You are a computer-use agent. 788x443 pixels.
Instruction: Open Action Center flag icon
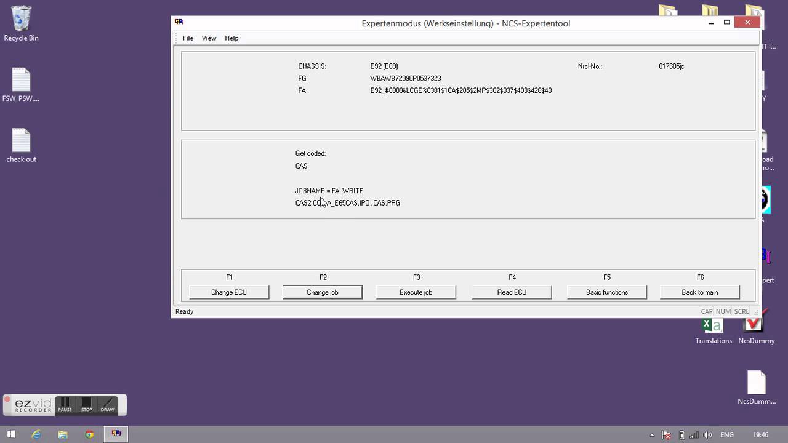667,435
